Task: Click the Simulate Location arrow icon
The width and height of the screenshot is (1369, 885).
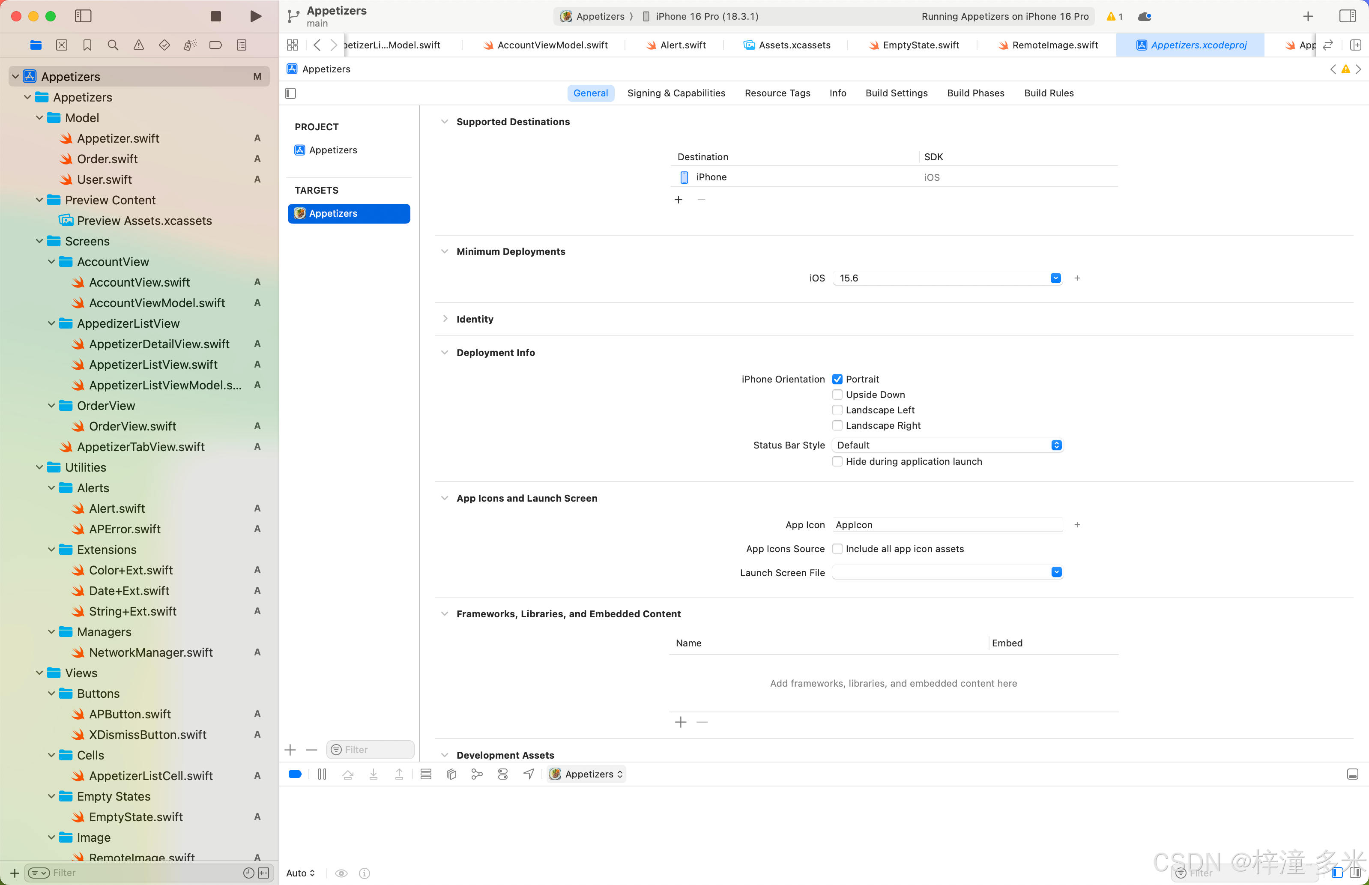Action: click(529, 774)
